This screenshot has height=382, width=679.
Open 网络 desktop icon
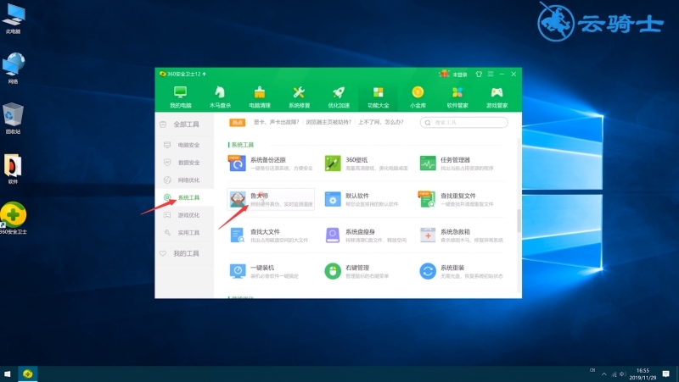pyautogui.click(x=14, y=69)
